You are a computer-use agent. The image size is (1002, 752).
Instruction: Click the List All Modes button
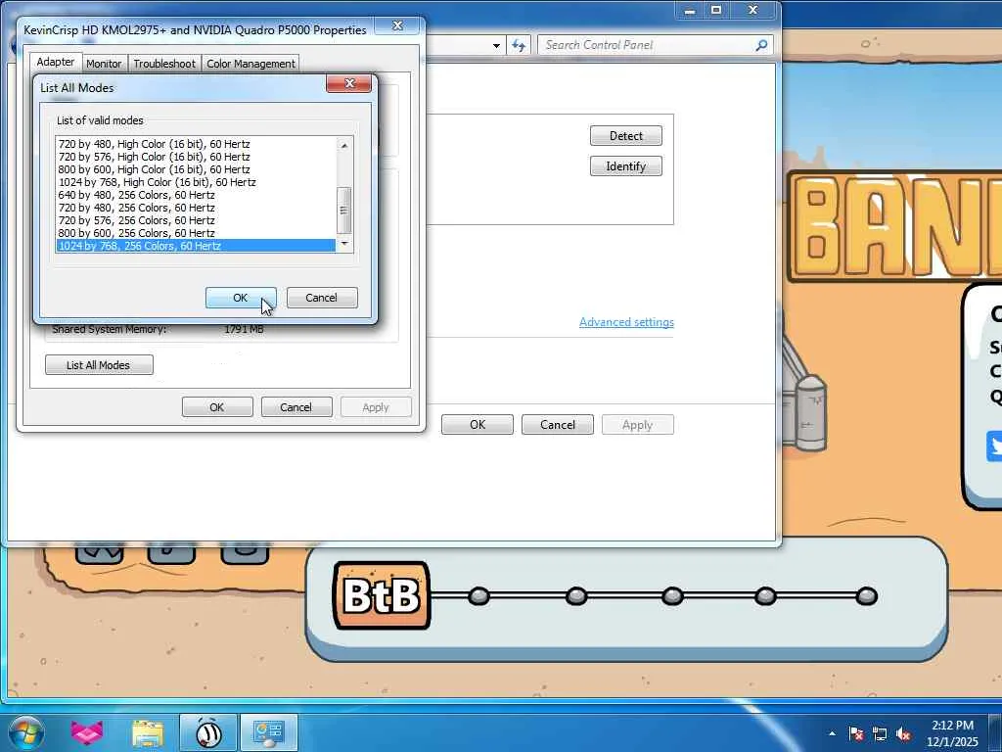(99, 365)
